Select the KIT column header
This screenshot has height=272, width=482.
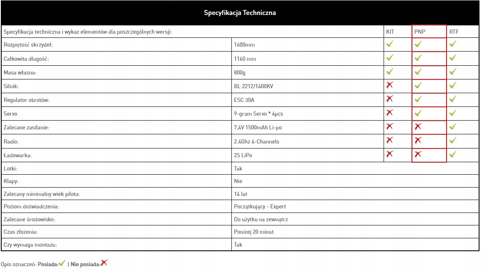tap(390, 32)
